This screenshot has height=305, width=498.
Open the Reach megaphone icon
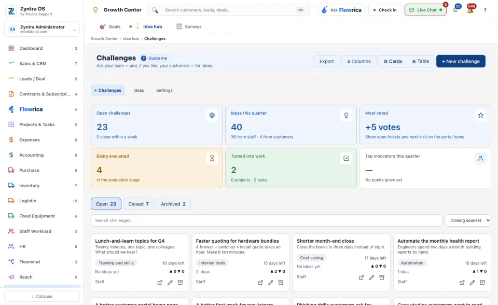click(11, 277)
